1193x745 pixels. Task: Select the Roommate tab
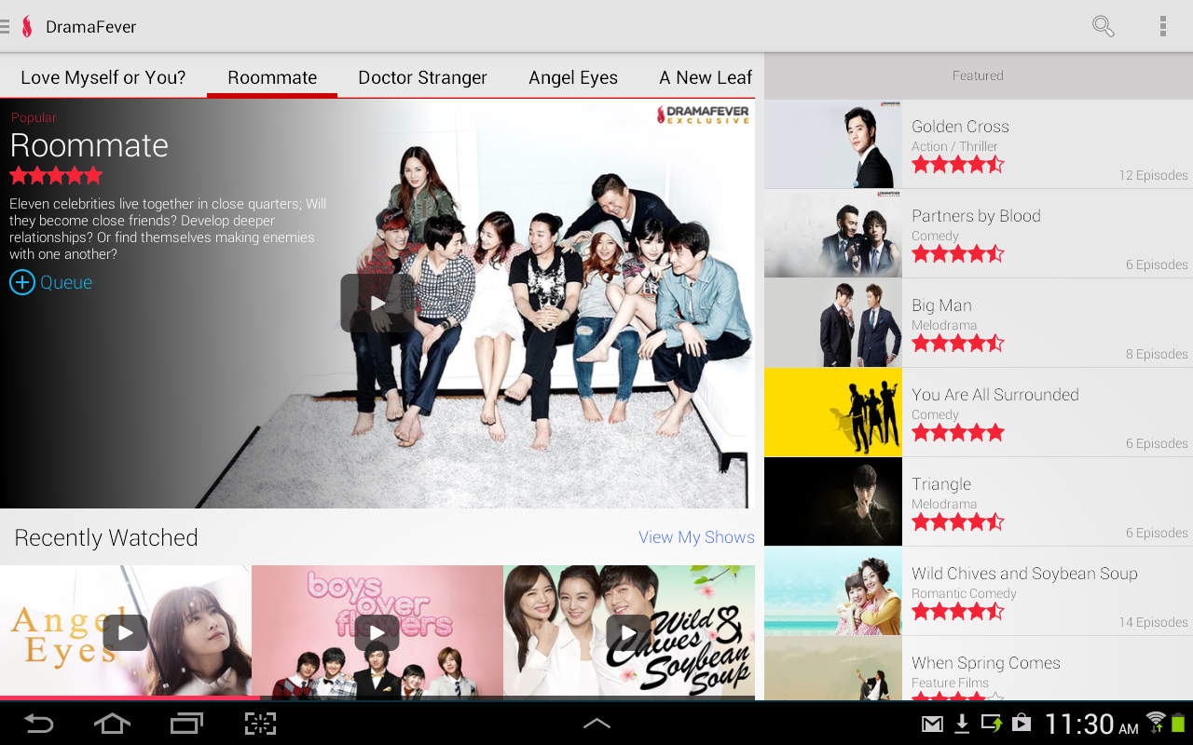[272, 77]
